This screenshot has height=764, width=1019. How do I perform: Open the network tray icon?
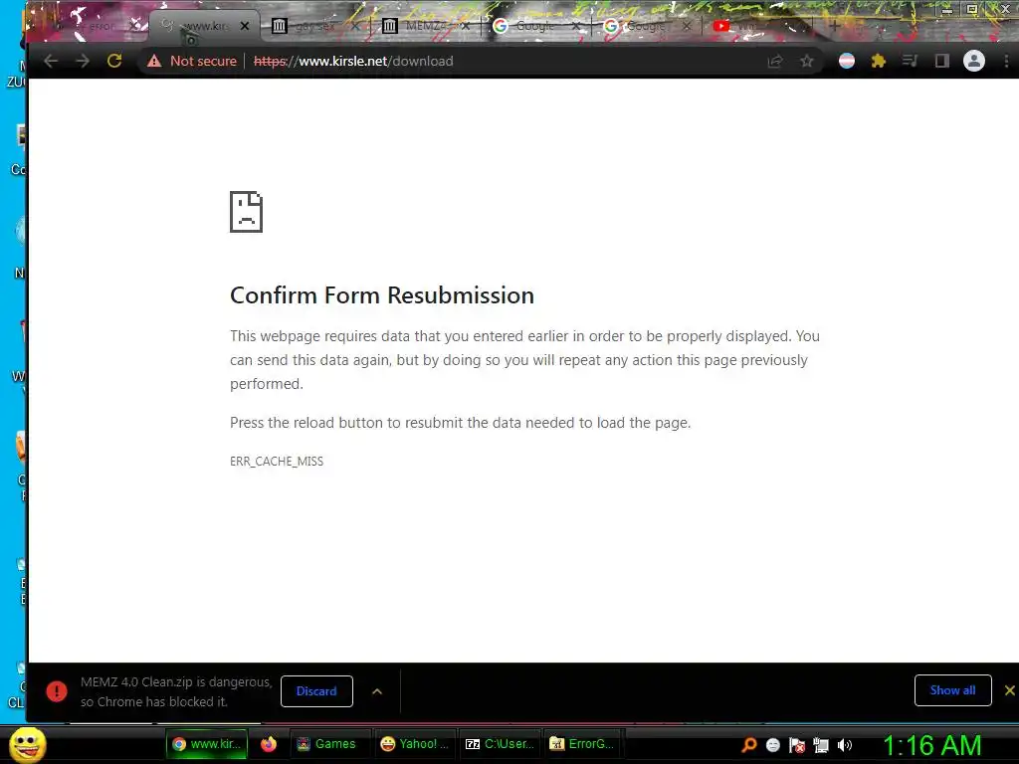(821, 745)
